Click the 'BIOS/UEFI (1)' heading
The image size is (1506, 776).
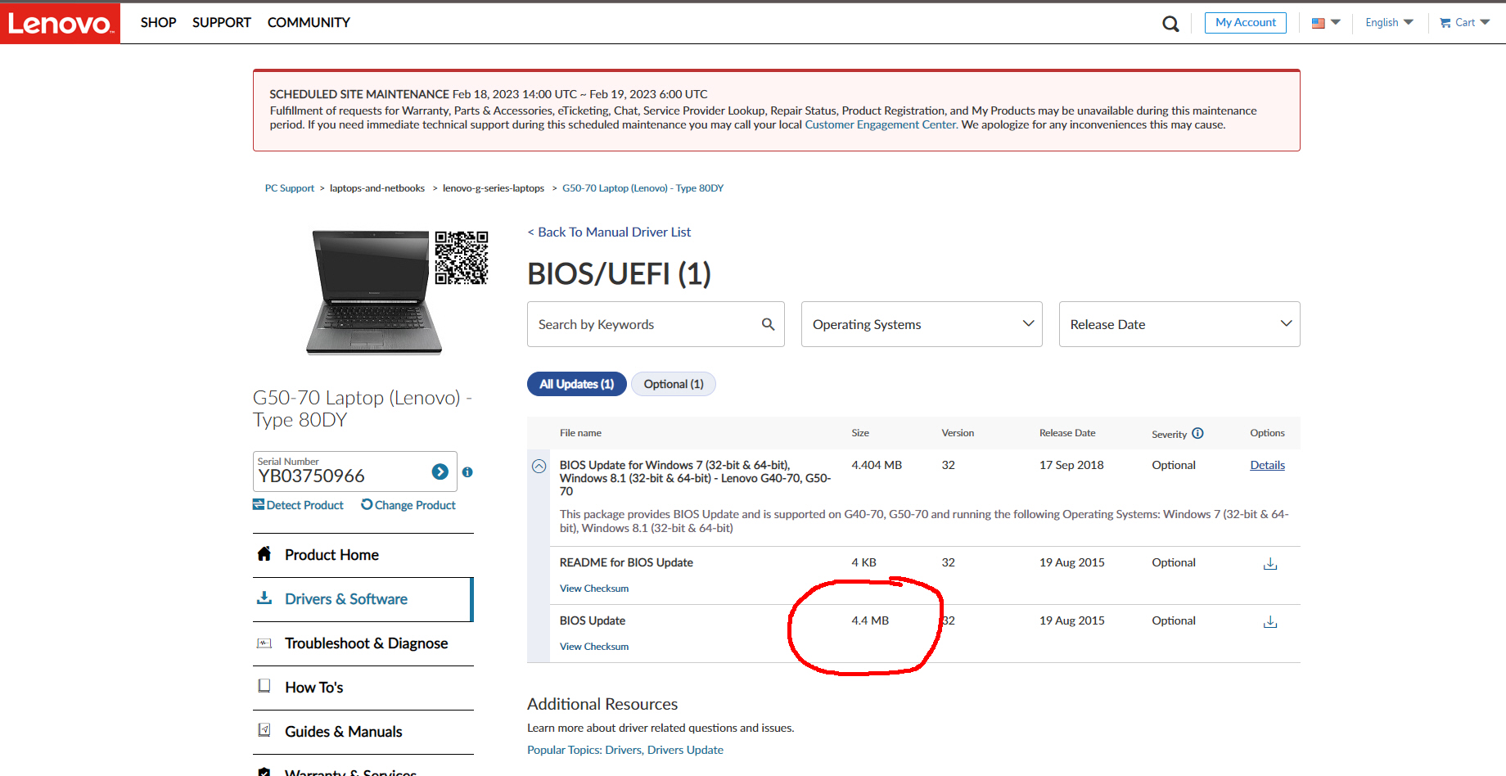[x=619, y=273]
